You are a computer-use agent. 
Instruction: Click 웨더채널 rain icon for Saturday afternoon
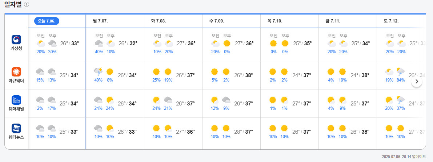pyautogui.click(x=401, y=100)
